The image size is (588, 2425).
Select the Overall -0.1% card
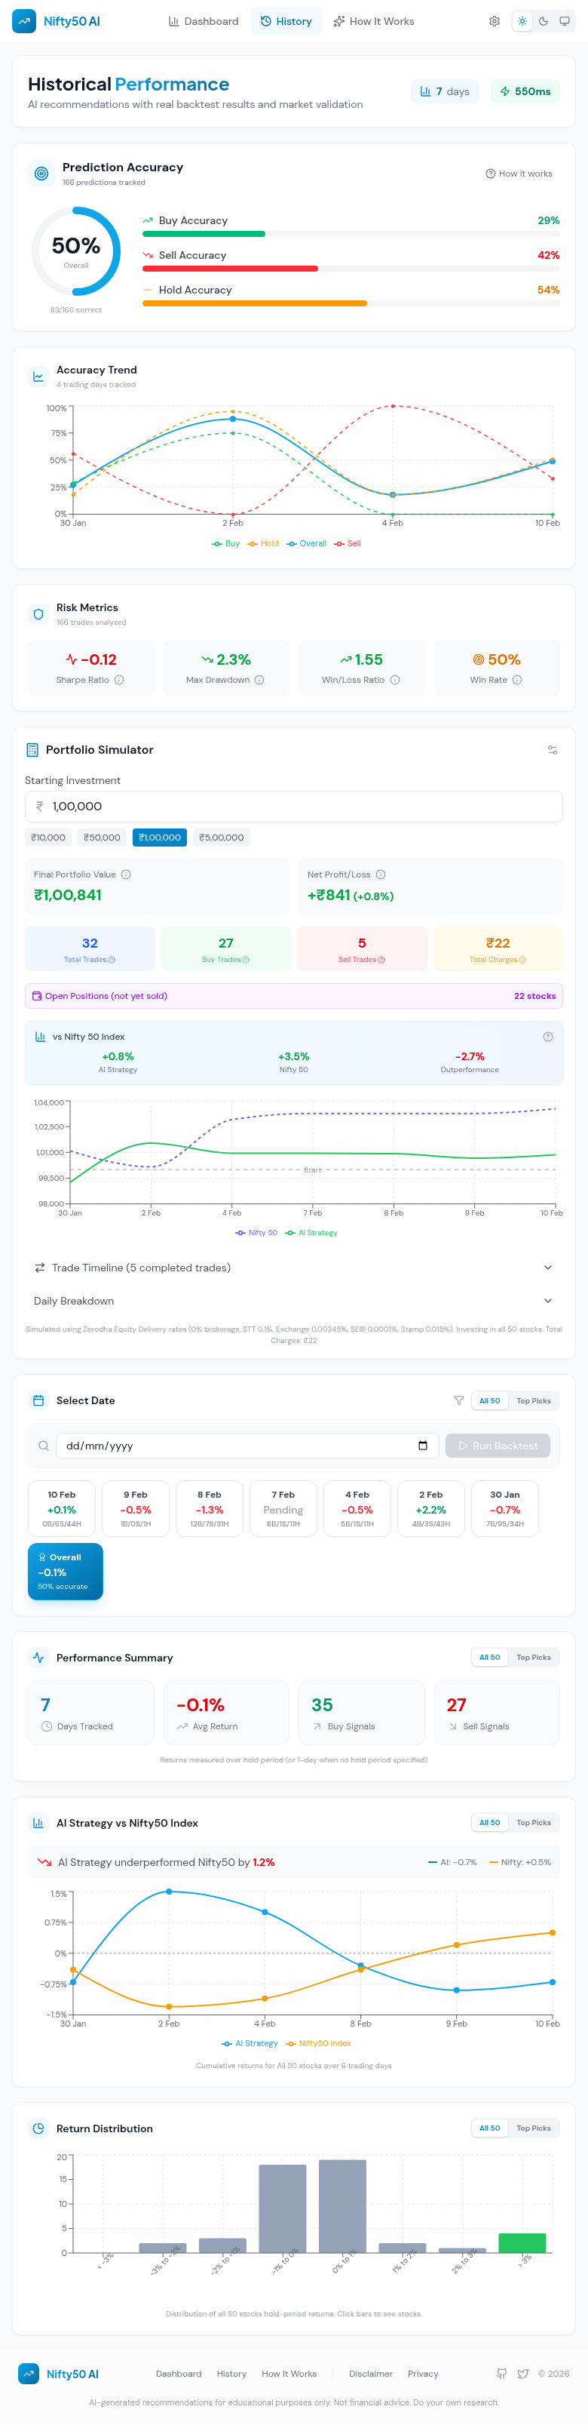pyautogui.click(x=65, y=1571)
